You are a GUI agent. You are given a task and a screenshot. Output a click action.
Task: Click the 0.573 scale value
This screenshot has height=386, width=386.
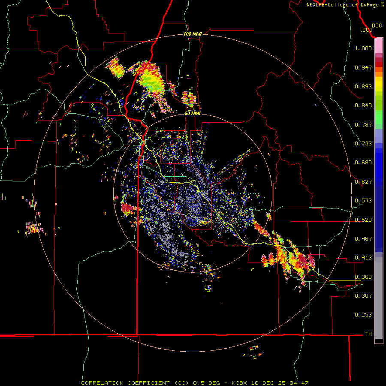point(363,201)
